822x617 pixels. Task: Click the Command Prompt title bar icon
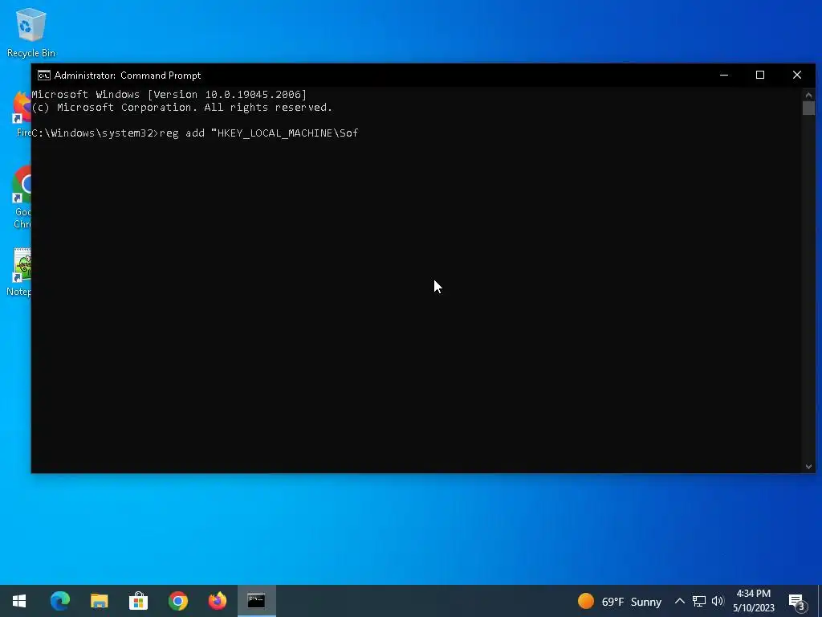coord(44,76)
